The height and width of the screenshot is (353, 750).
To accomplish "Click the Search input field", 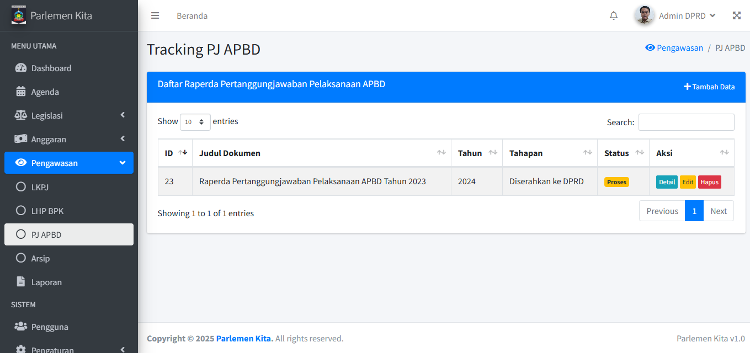I will (686, 122).
